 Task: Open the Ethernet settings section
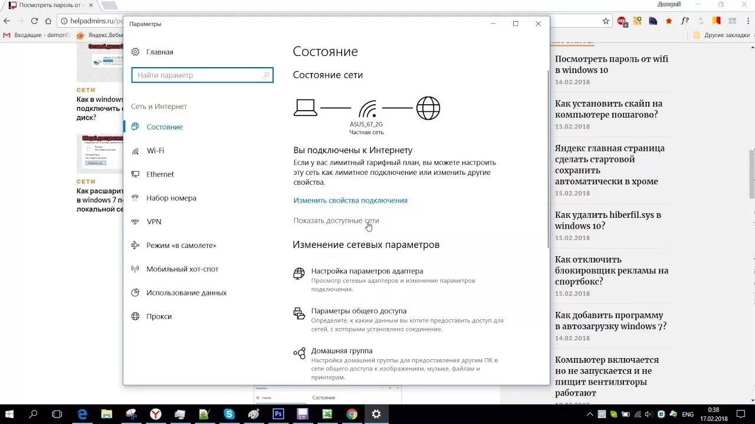pyautogui.click(x=153, y=174)
